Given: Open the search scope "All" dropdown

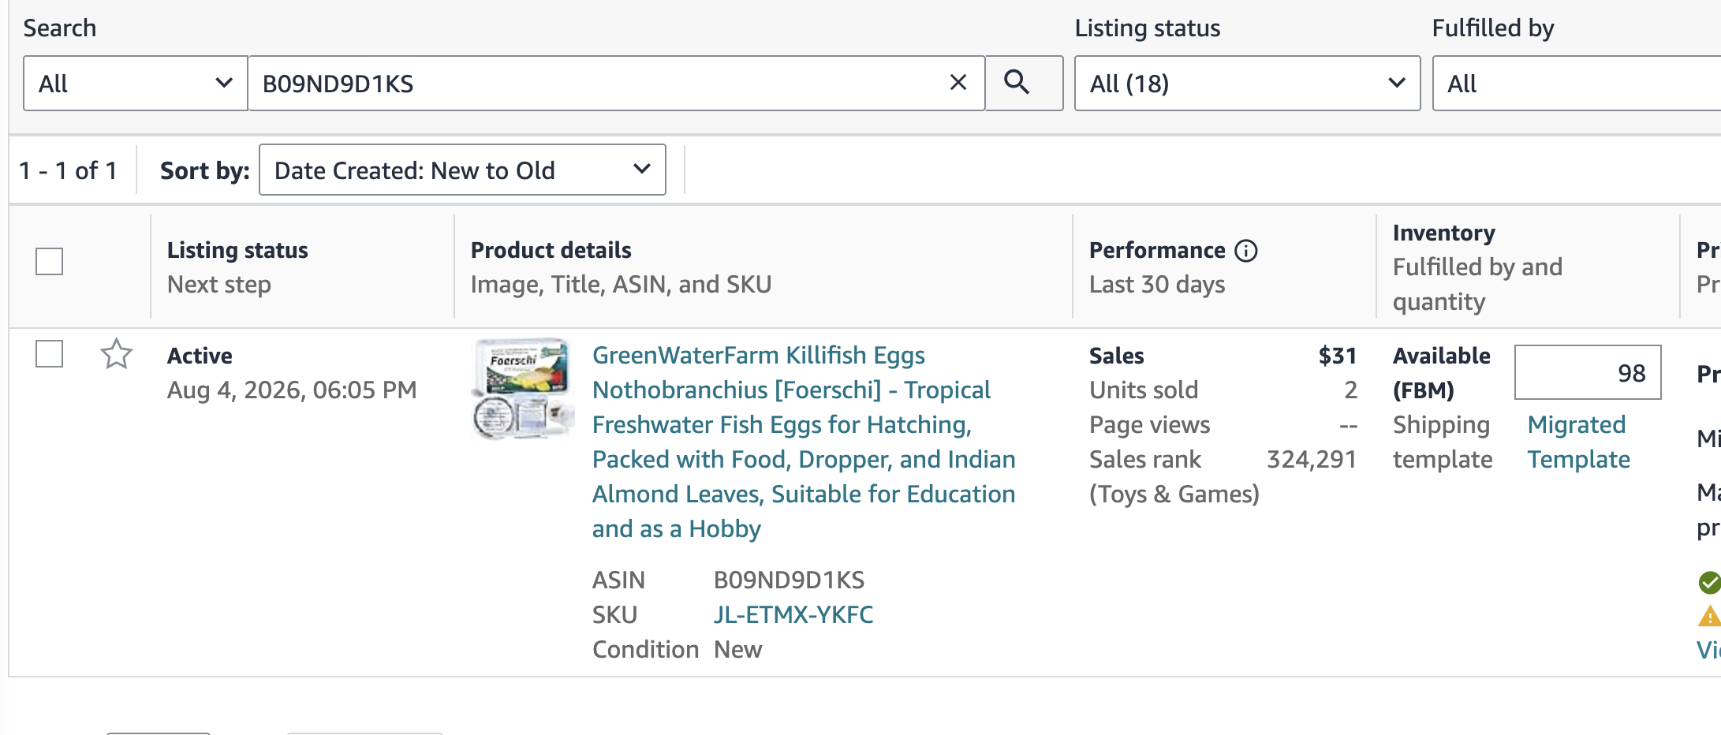Looking at the screenshot, I should click(136, 83).
